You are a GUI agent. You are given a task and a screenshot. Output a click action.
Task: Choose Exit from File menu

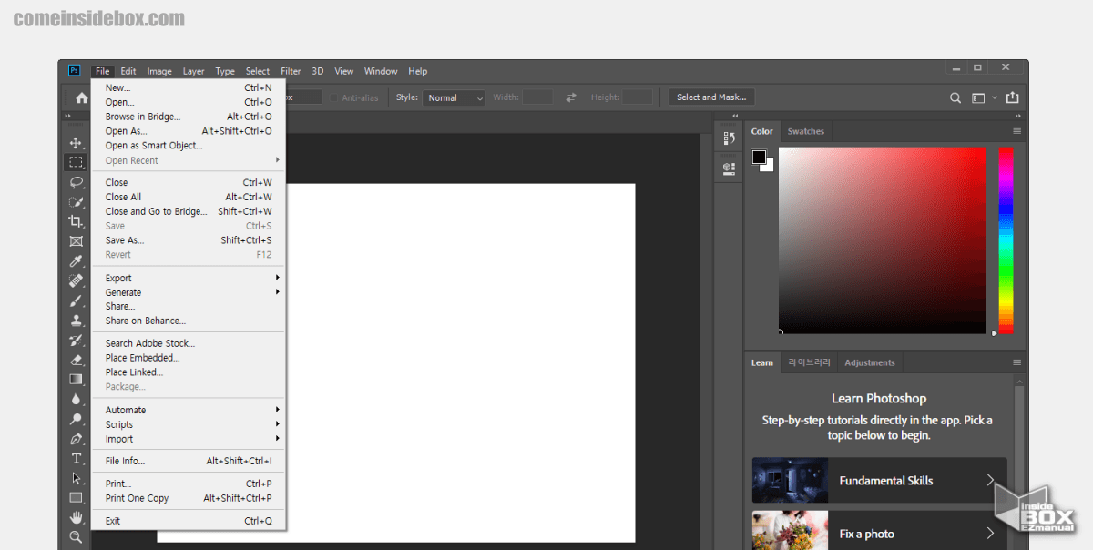click(x=189, y=521)
